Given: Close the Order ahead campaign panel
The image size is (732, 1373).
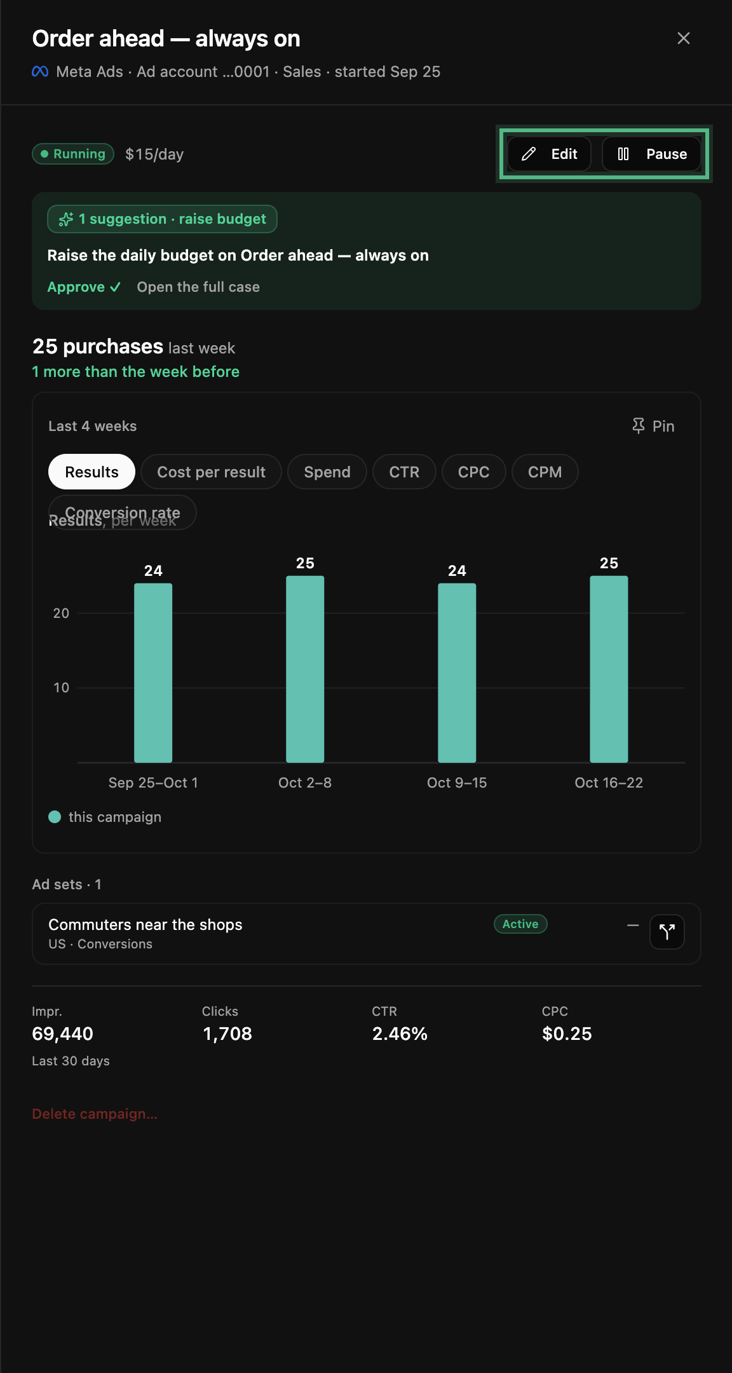Looking at the screenshot, I should 684,38.
